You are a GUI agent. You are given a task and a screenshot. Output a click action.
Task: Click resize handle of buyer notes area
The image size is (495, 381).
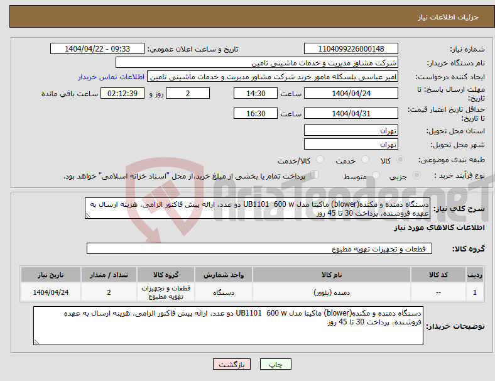pos(36,341)
